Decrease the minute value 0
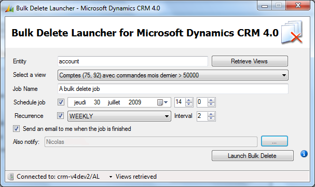Screen dimensions: 315x187 coord(211,104)
